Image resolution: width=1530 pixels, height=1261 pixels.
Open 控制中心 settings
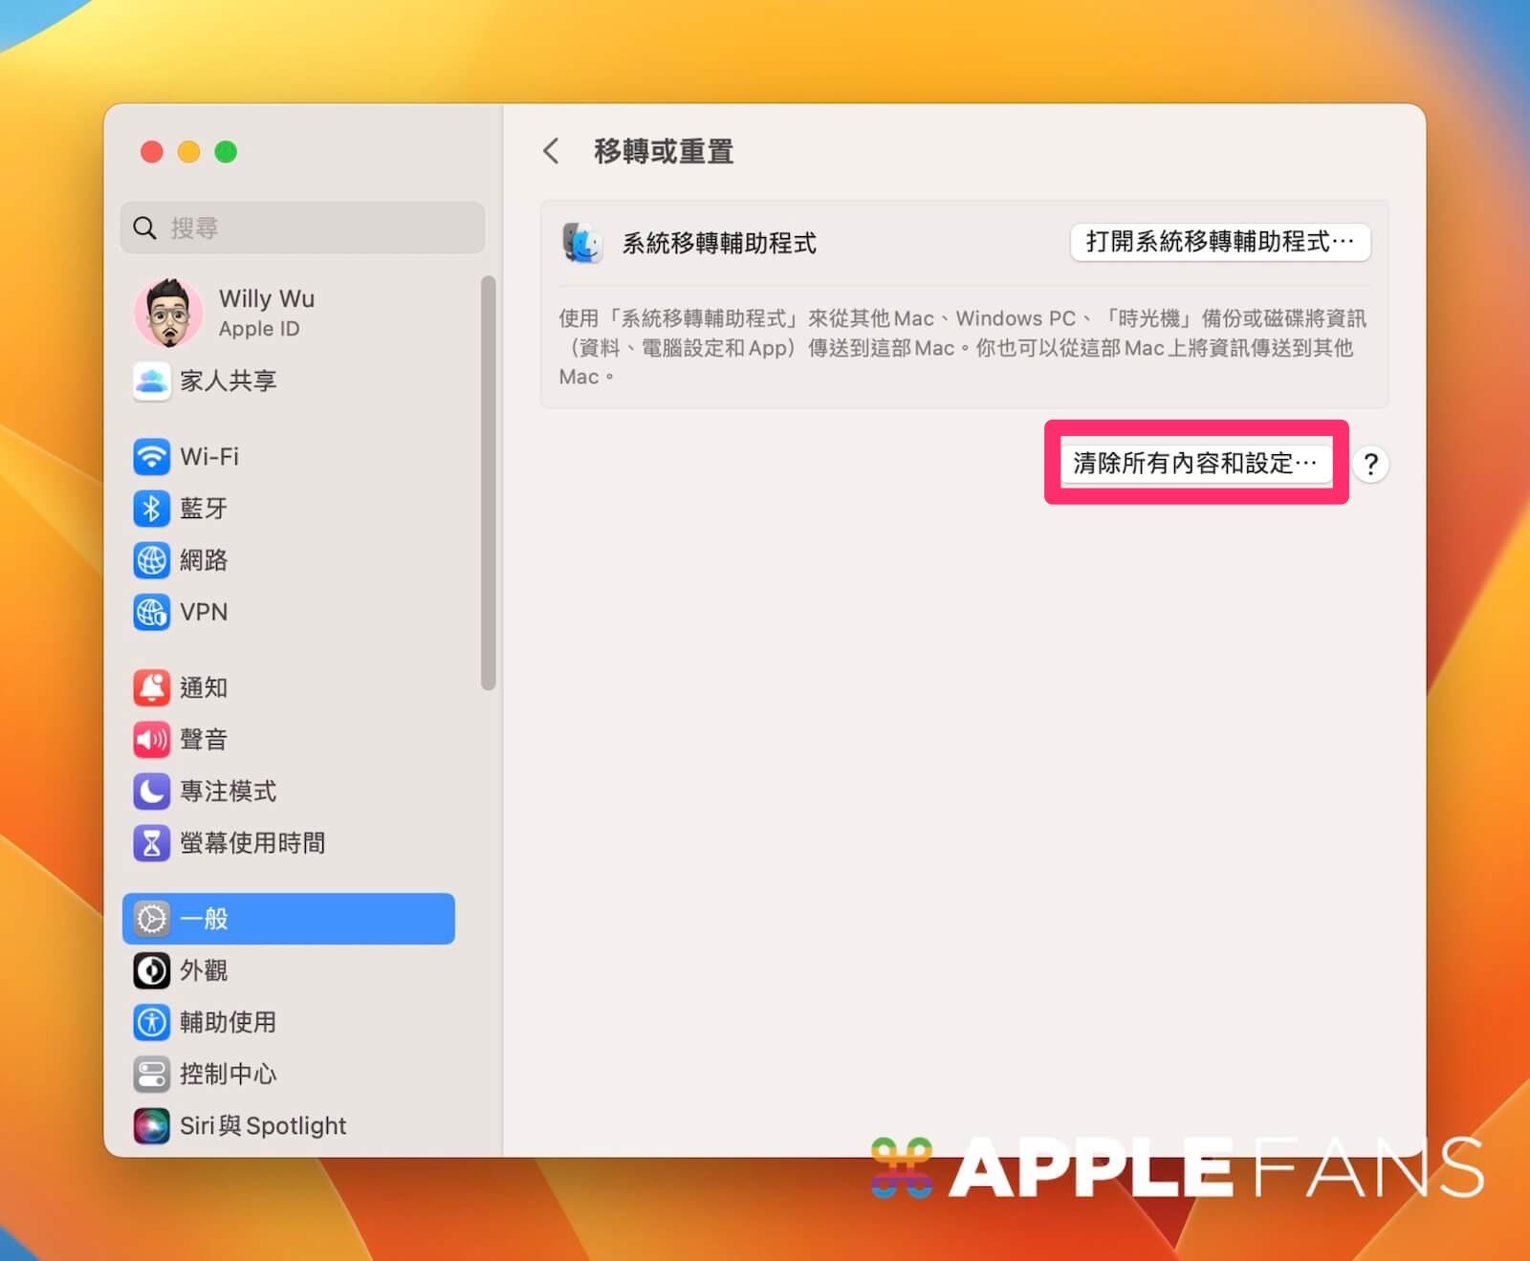click(153, 1074)
